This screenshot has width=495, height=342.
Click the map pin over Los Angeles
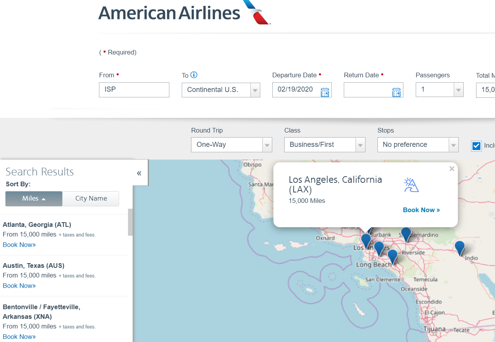pyautogui.click(x=366, y=241)
